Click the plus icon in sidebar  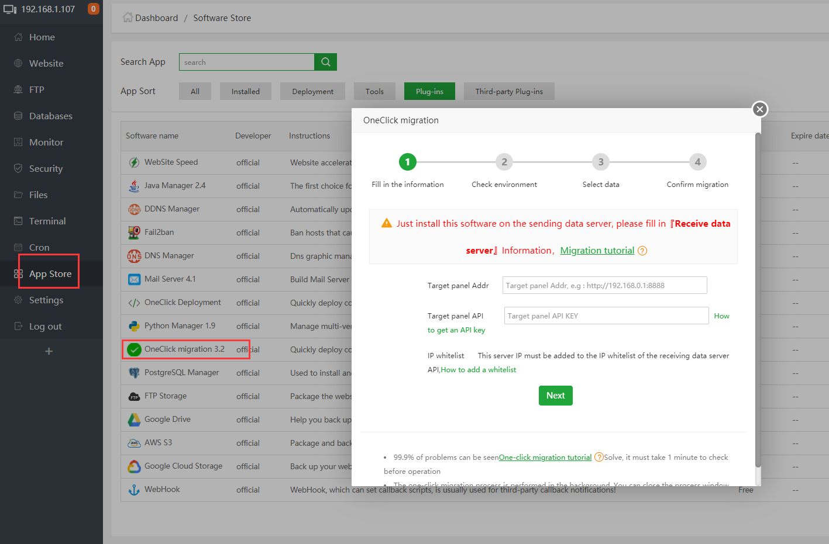[x=49, y=351]
